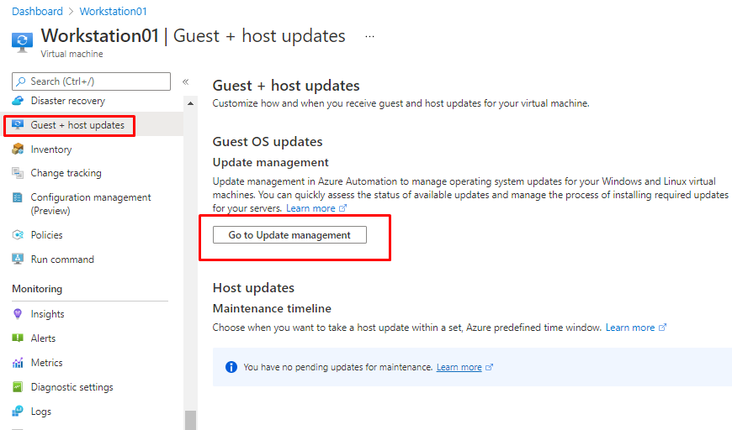Open Configuration management (Preview) menu item
Screen dimensions: 732x430
point(91,204)
